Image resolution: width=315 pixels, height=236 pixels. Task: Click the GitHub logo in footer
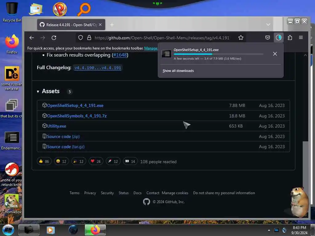(146, 202)
